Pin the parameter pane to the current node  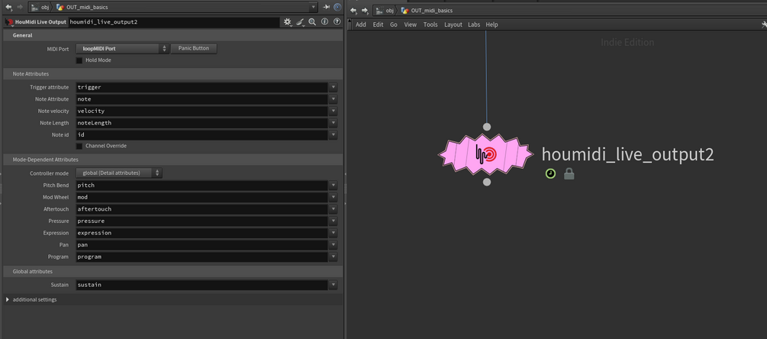click(x=327, y=8)
